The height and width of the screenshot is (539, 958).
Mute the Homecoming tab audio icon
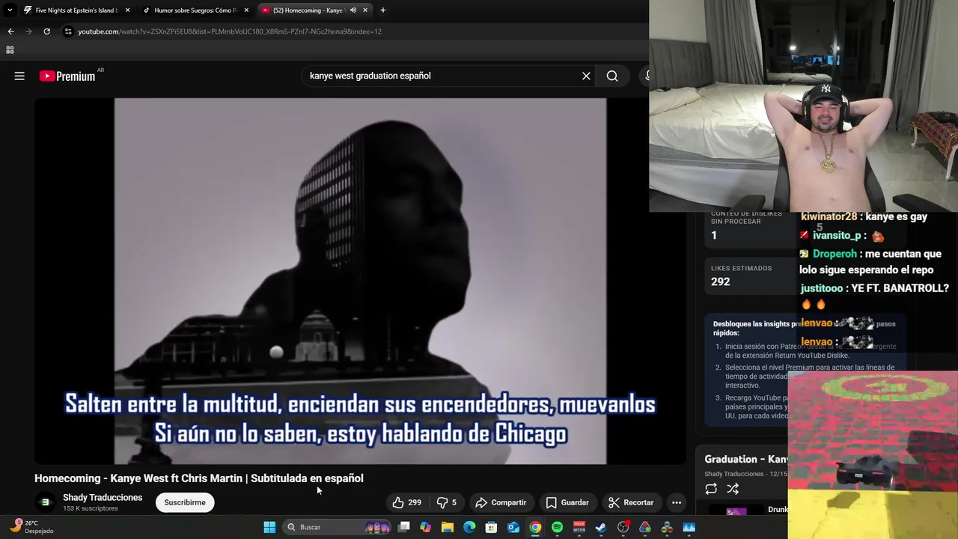[353, 10]
